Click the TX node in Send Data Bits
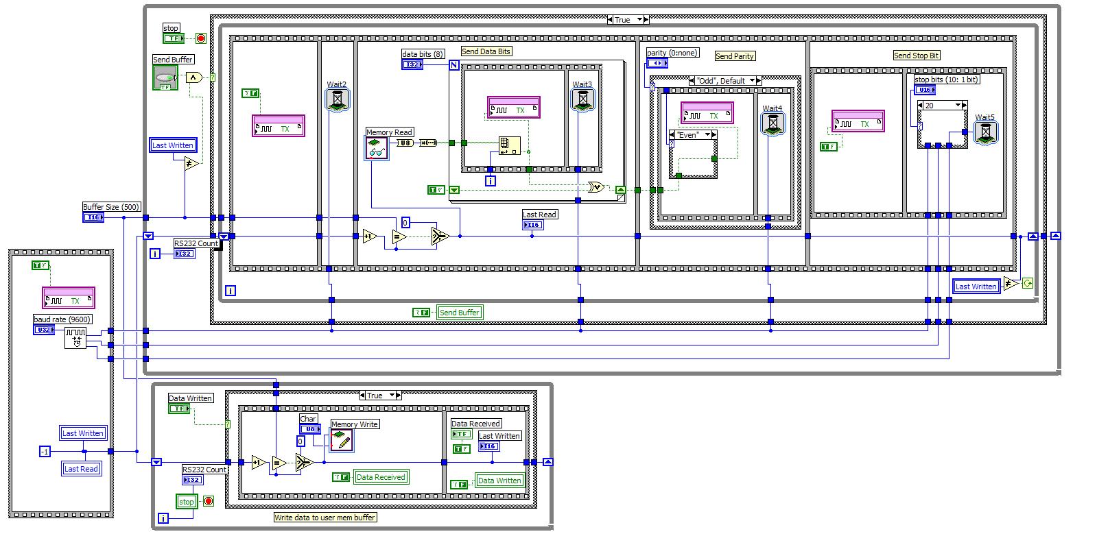Screen dimensions: 1097x534 (514, 108)
